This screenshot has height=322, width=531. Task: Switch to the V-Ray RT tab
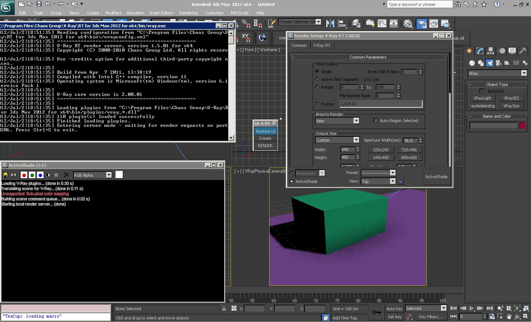pyautogui.click(x=322, y=45)
